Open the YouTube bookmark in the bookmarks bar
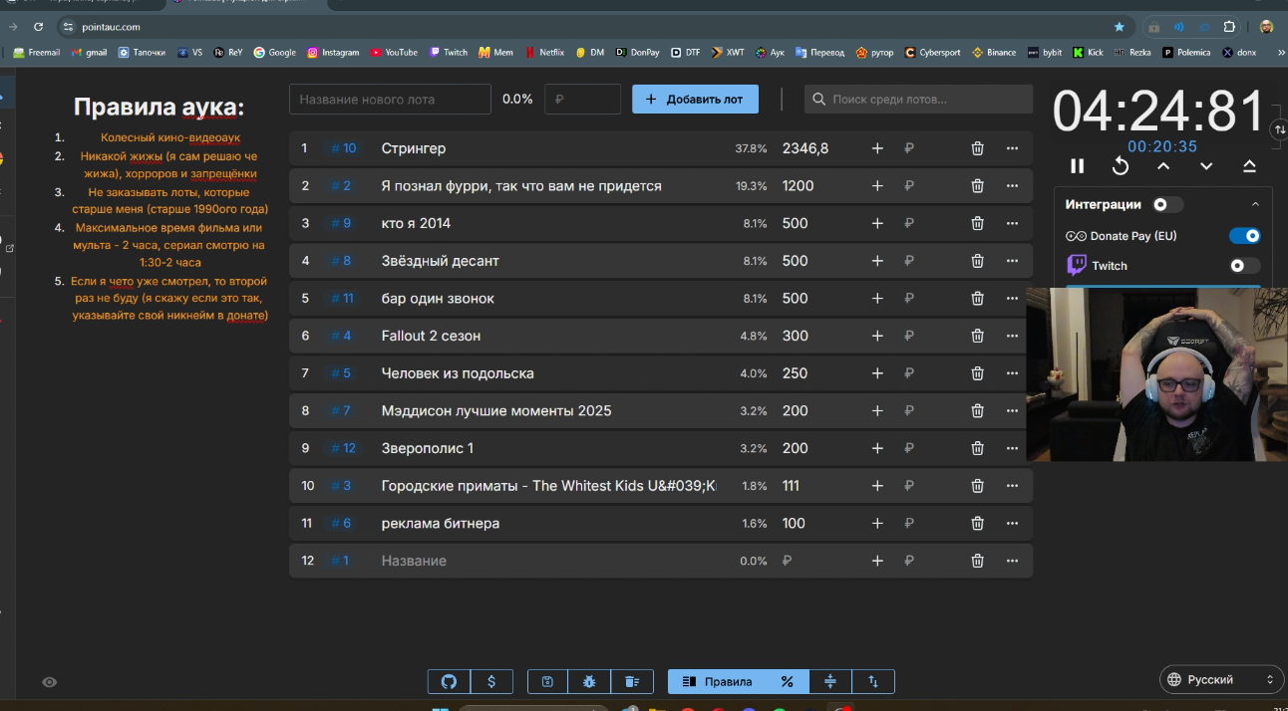 click(394, 52)
